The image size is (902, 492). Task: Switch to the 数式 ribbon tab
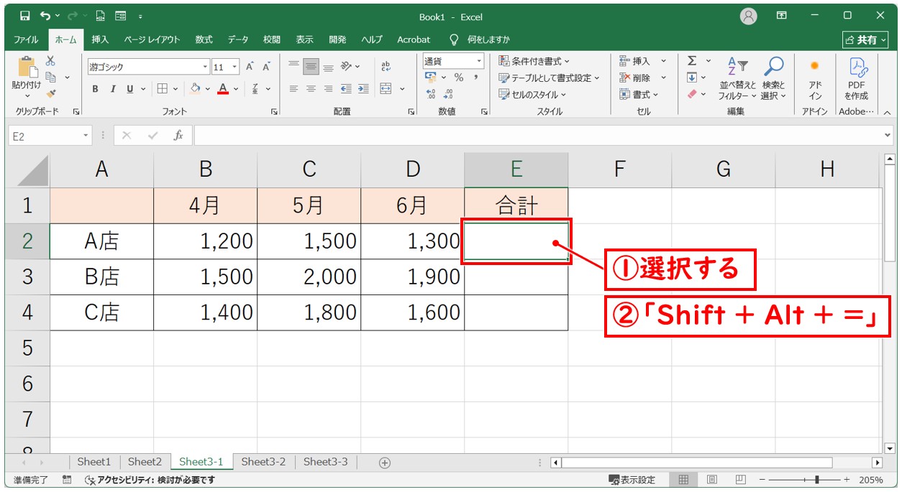coord(204,40)
